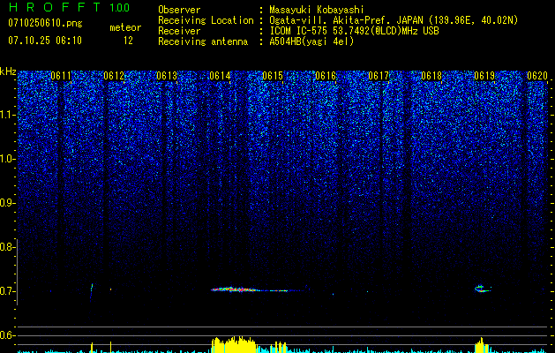The height and width of the screenshot is (353, 555).
Task: Click the 0614 time marker
Action: pyautogui.click(x=220, y=76)
